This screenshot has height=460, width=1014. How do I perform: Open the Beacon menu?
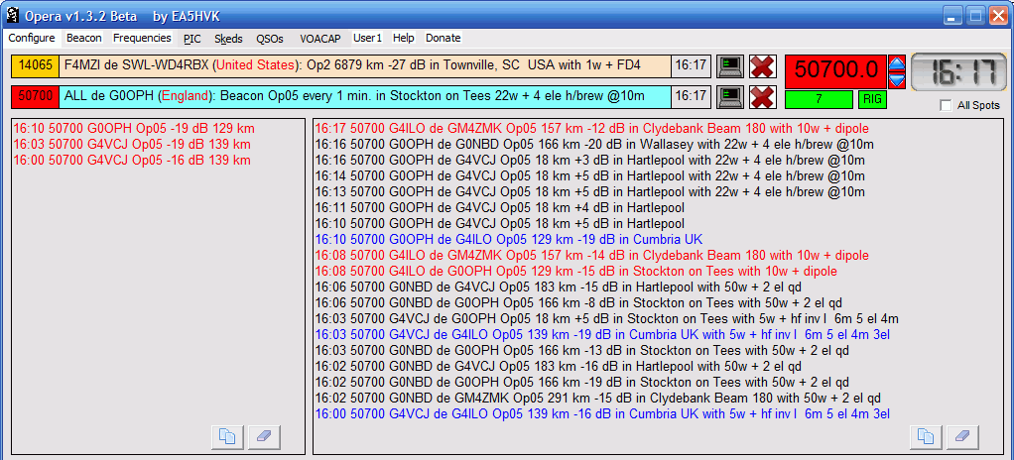pos(84,38)
